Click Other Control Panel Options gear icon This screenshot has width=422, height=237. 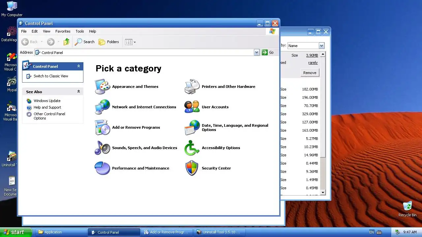tap(29, 114)
